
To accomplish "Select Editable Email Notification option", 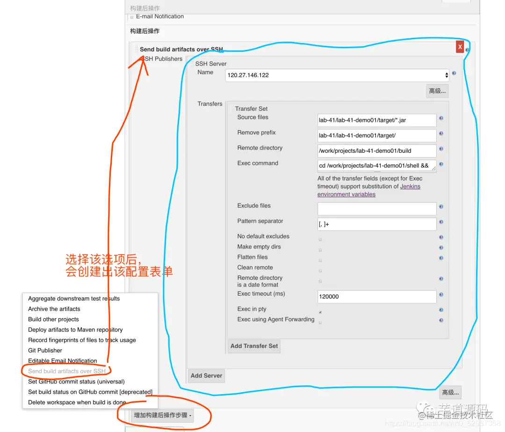I will (63, 361).
